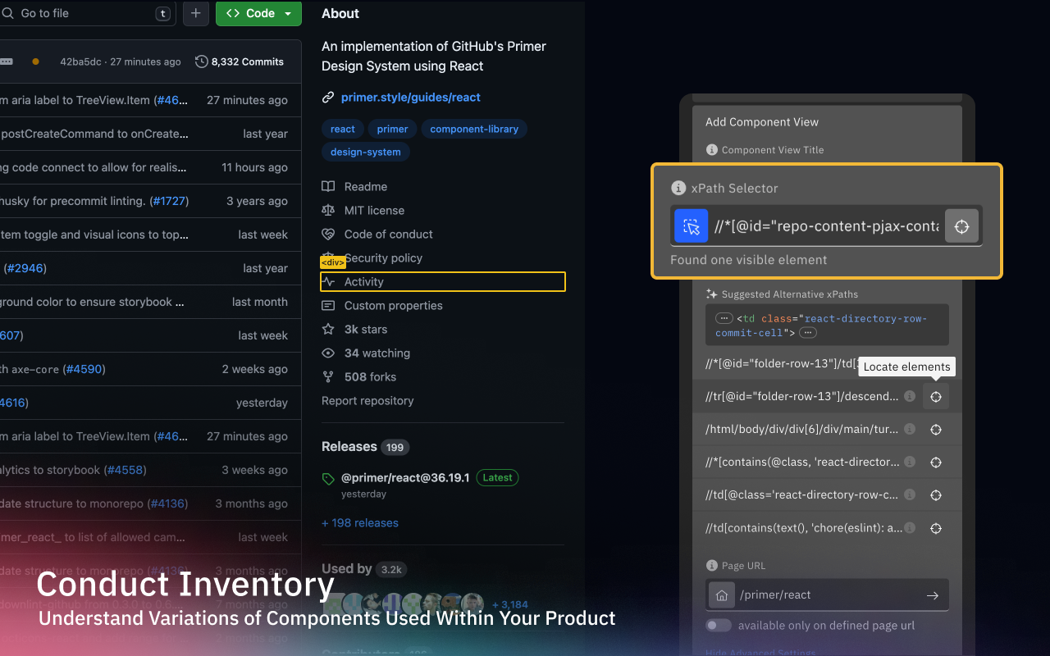The width and height of the screenshot is (1050, 656).
Task: Click the + 198 releases link
Action: tap(360, 523)
